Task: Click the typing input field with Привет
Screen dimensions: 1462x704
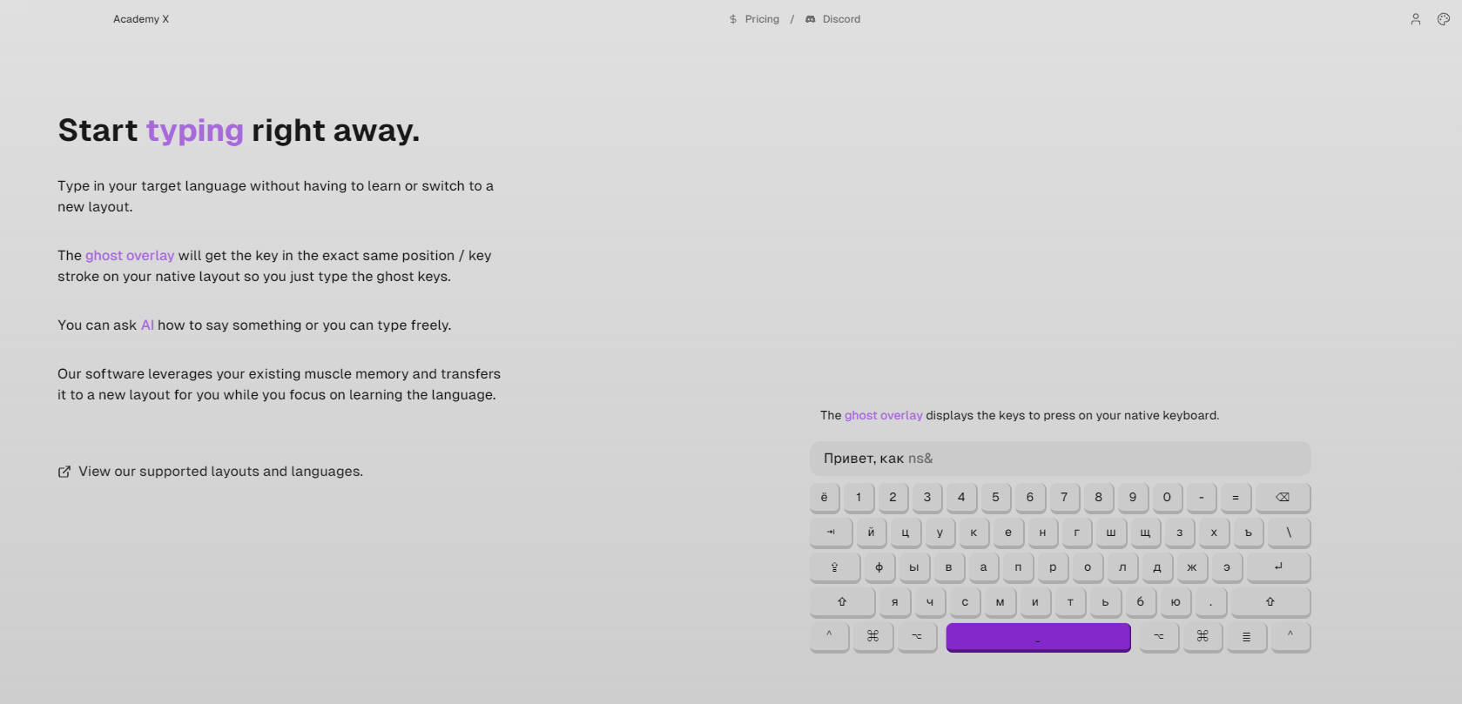Action: pyautogui.click(x=1059, y=459)
